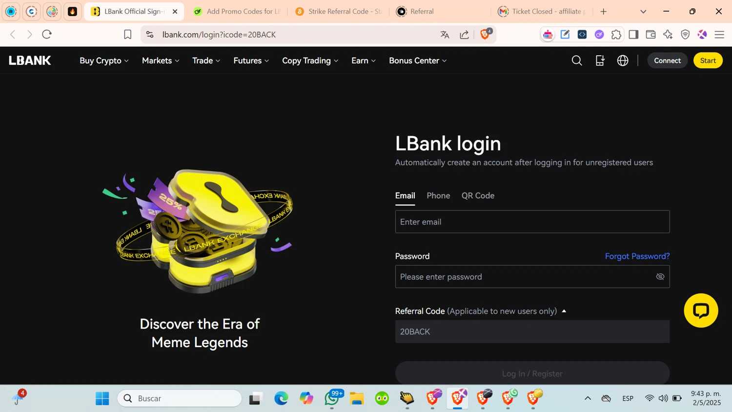
Task: Focus the Enter email field
Action: coord(532,222)
